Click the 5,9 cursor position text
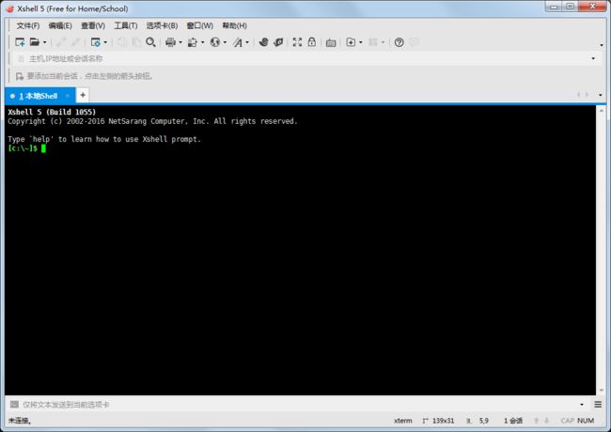Screen dimensions: 611x432 [483, 421]
